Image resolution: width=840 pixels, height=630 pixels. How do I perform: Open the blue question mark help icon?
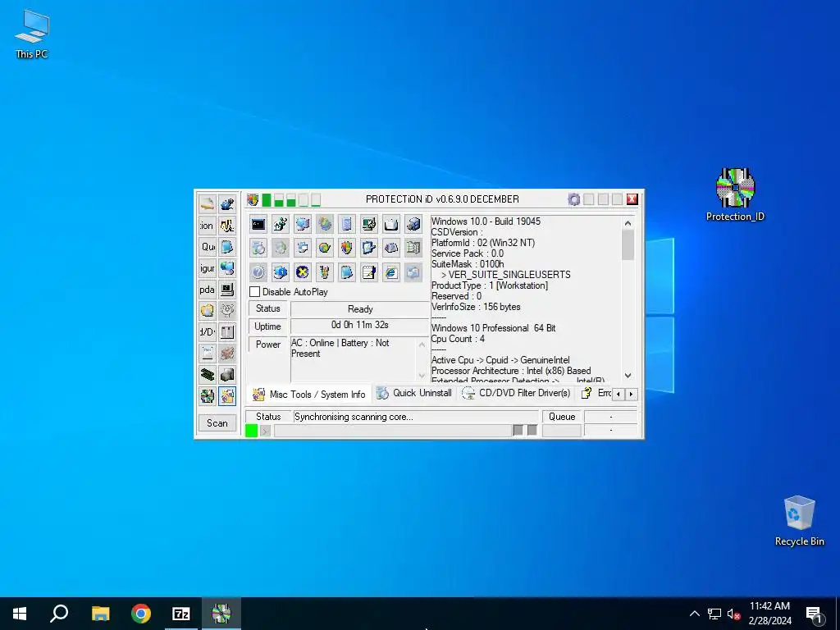click(258, 272)
